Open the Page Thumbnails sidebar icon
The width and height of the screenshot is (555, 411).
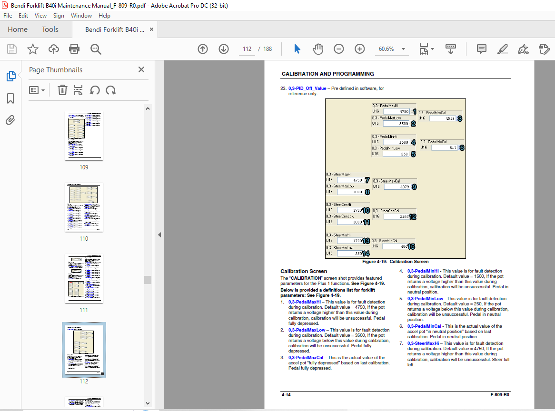pyautogui.click(x=10, y=76)
